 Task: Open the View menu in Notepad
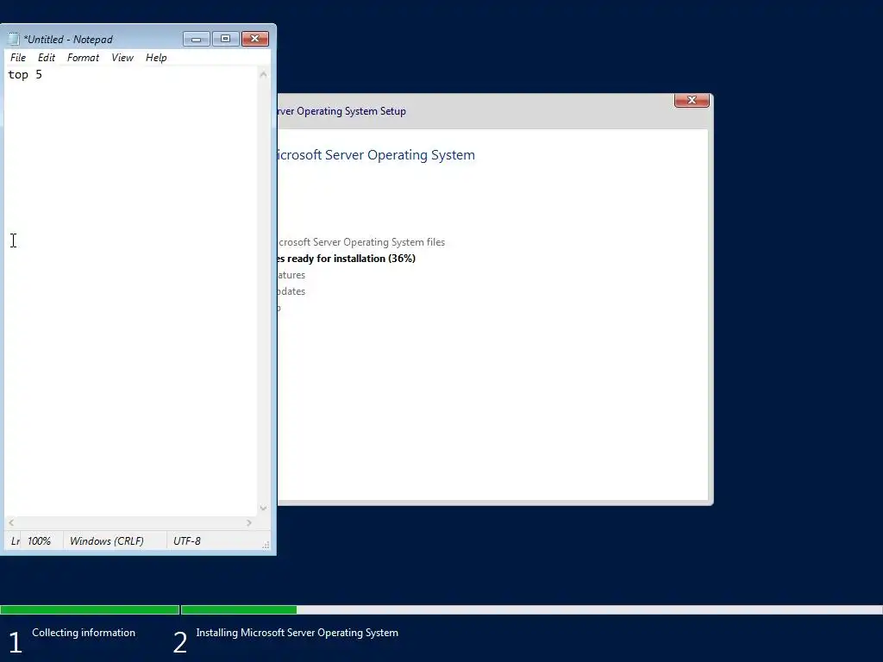click(122, 58)
